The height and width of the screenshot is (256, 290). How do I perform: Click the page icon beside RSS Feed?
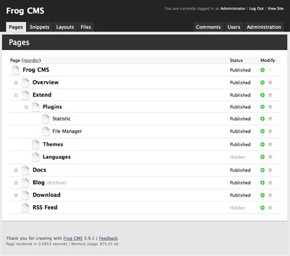click(26, 208)
